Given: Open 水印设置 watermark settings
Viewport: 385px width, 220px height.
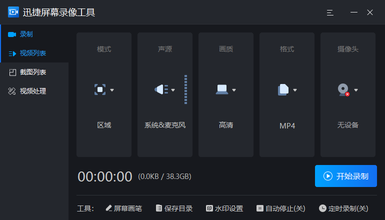Looking at the screenshot, I should point(224,208).
